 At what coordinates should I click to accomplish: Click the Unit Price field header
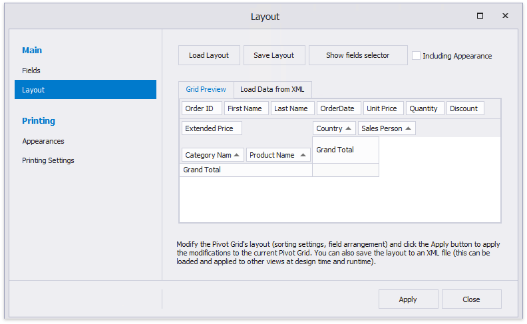pos(381,108)
